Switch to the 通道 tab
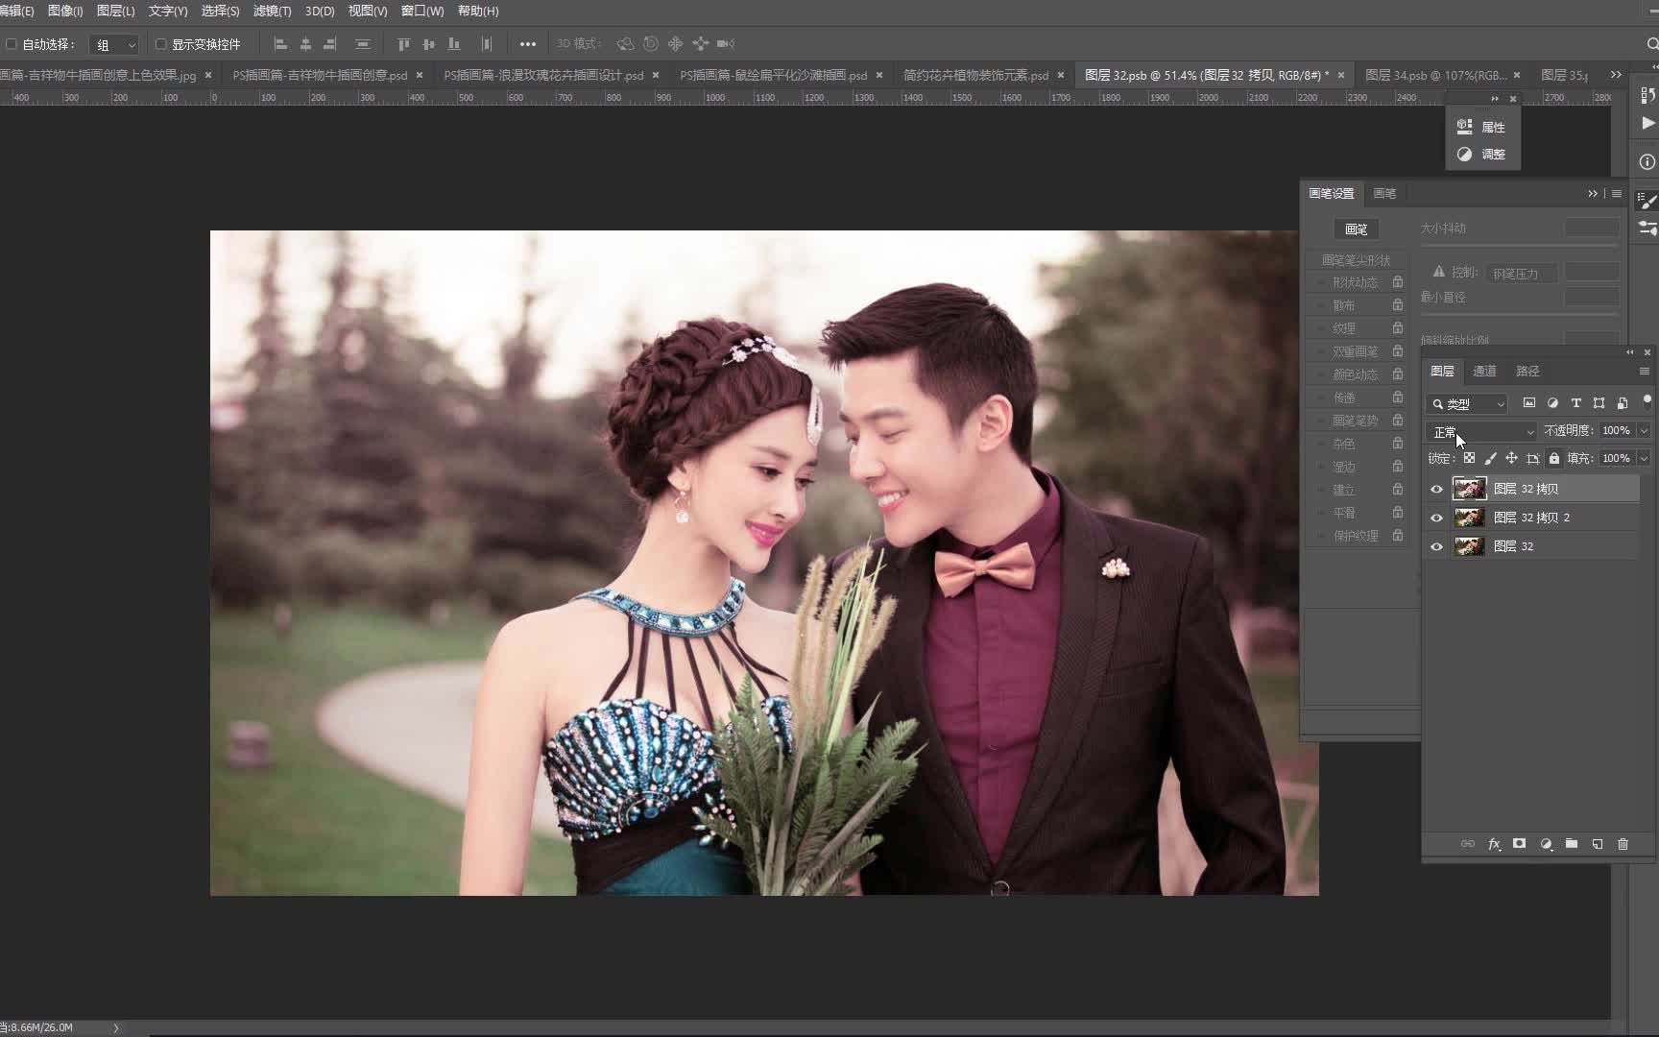This screenshot has width=1659, height=1037. click(x=1484, y=372)
